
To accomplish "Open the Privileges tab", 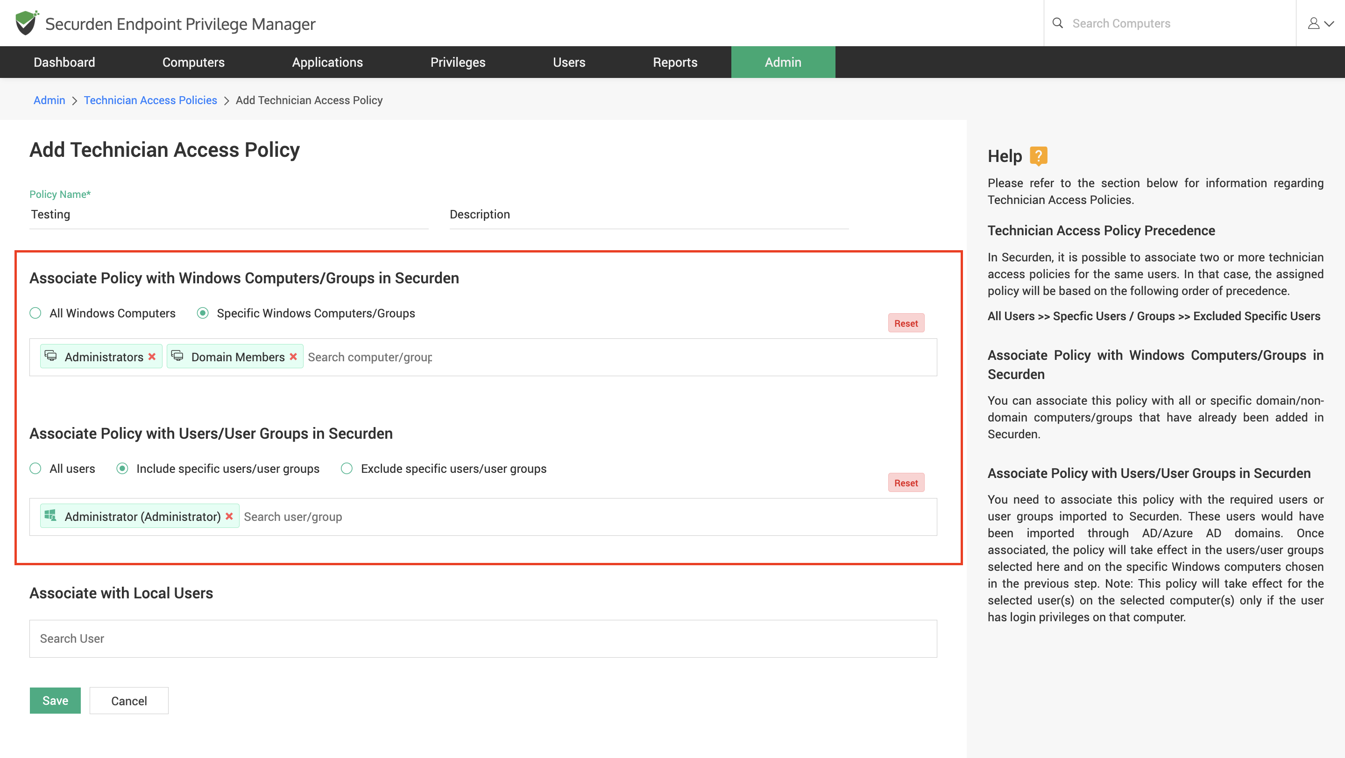I will click(458, 62).
